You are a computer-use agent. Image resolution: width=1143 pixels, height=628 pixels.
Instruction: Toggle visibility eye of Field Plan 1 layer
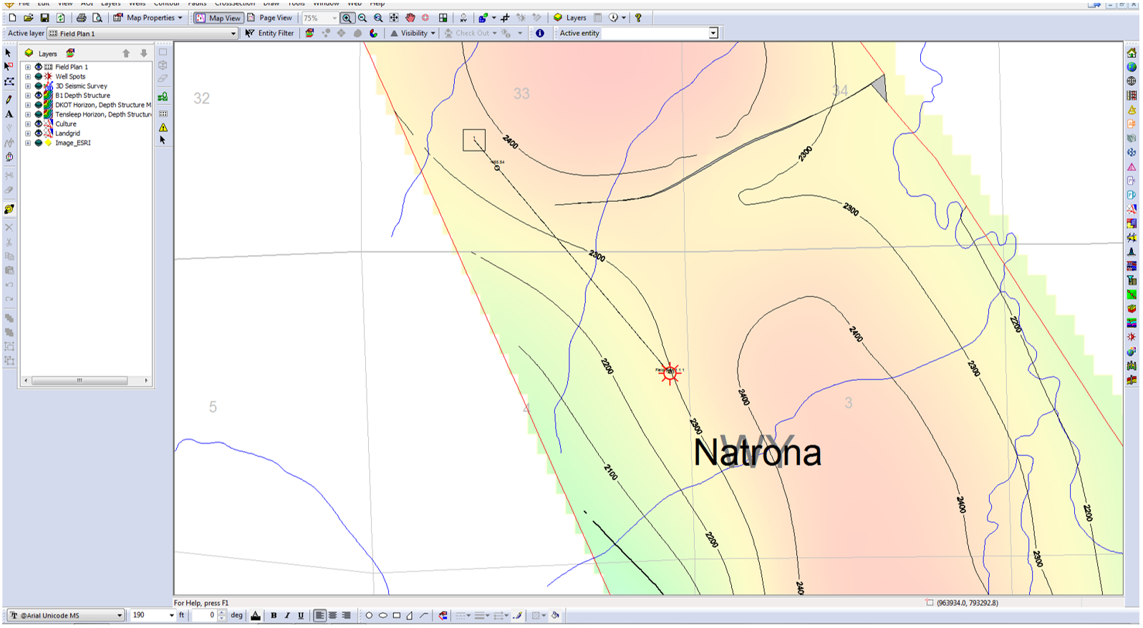[x=39, y=67]
